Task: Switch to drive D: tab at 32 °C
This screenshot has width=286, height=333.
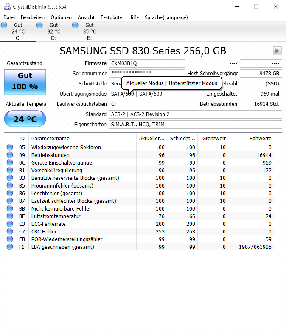Action: (54, 31)
